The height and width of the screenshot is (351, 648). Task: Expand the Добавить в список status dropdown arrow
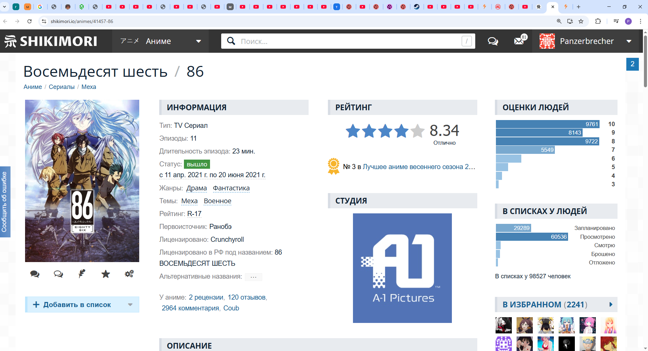(130, 305)
